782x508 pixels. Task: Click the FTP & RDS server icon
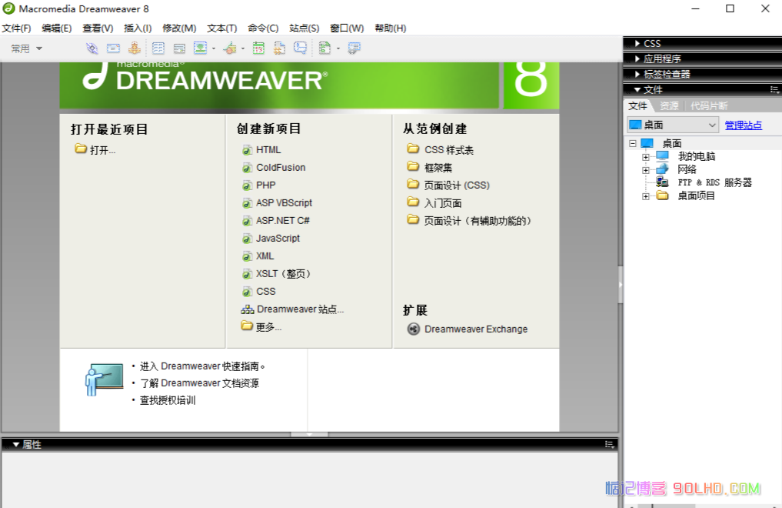click(662, 182)
